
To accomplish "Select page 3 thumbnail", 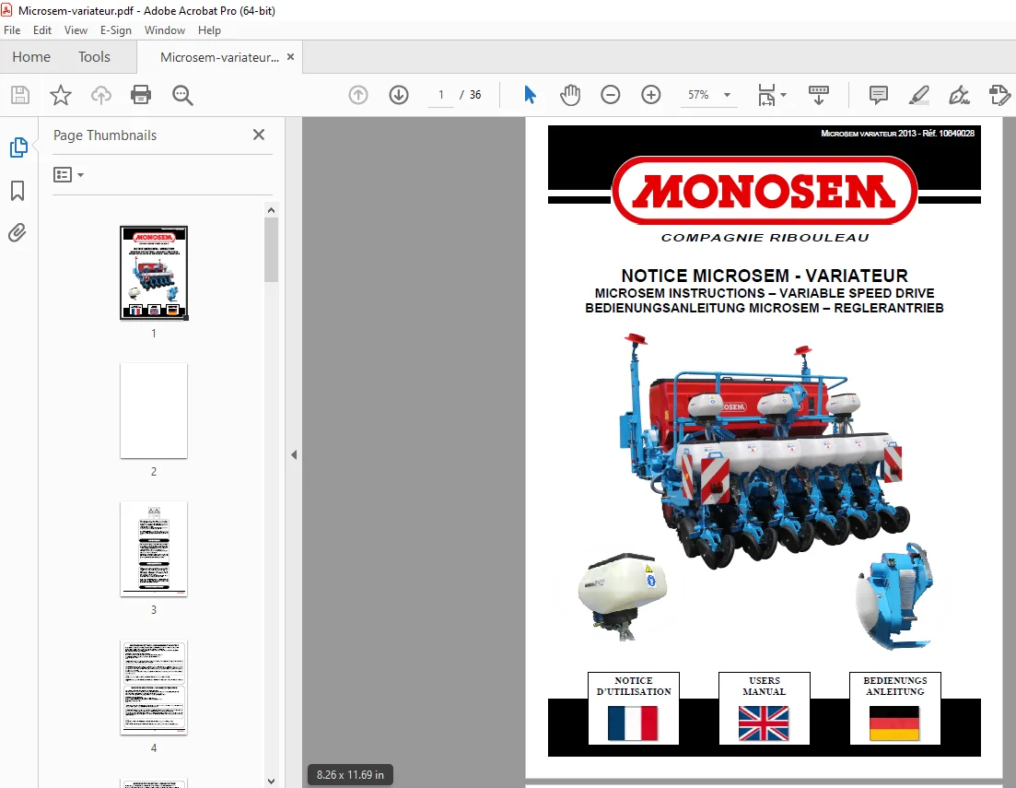I will pos(154,548).
